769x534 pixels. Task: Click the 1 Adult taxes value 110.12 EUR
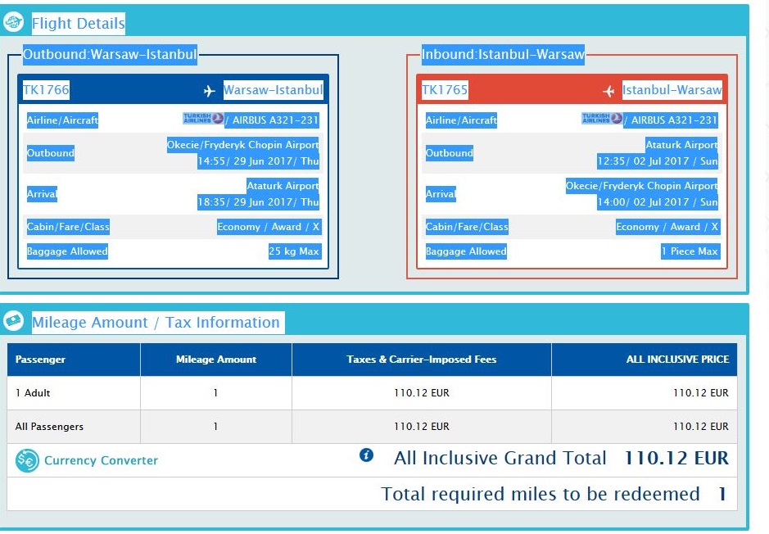tap(422, 393)
